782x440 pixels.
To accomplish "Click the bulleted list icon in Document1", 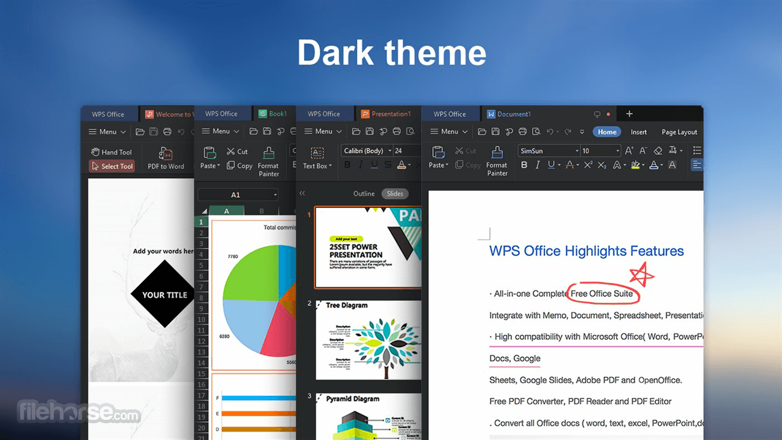I will pos(697,150).
